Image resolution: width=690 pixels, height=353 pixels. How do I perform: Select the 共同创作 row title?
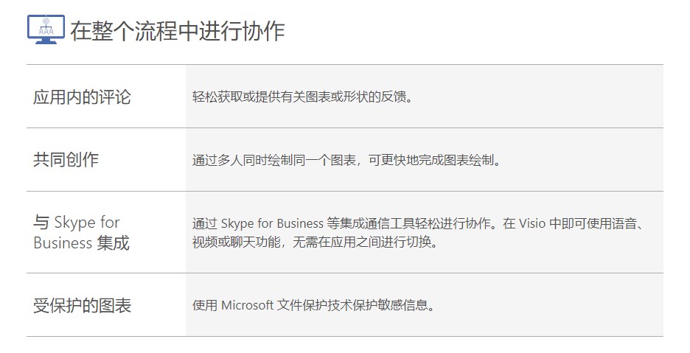click(x=66, y=159)
